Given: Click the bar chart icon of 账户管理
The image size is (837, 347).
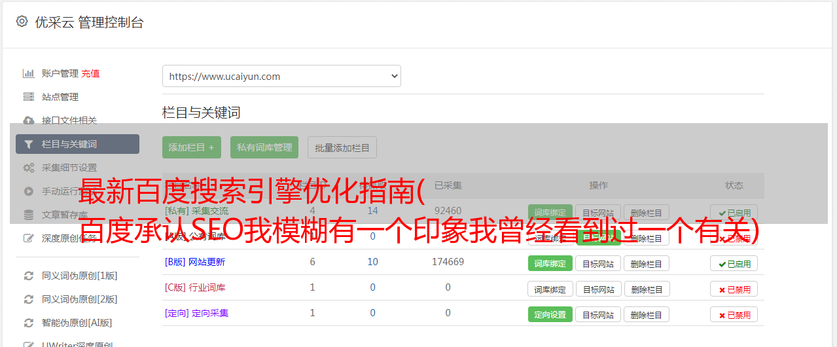Looking at the screenshot, I should tap(28, 73).
